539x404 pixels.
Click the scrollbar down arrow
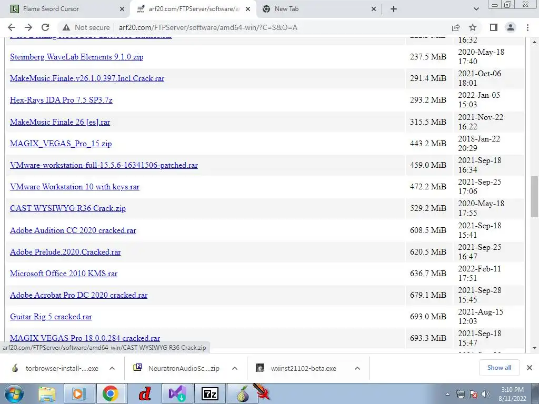534,348
